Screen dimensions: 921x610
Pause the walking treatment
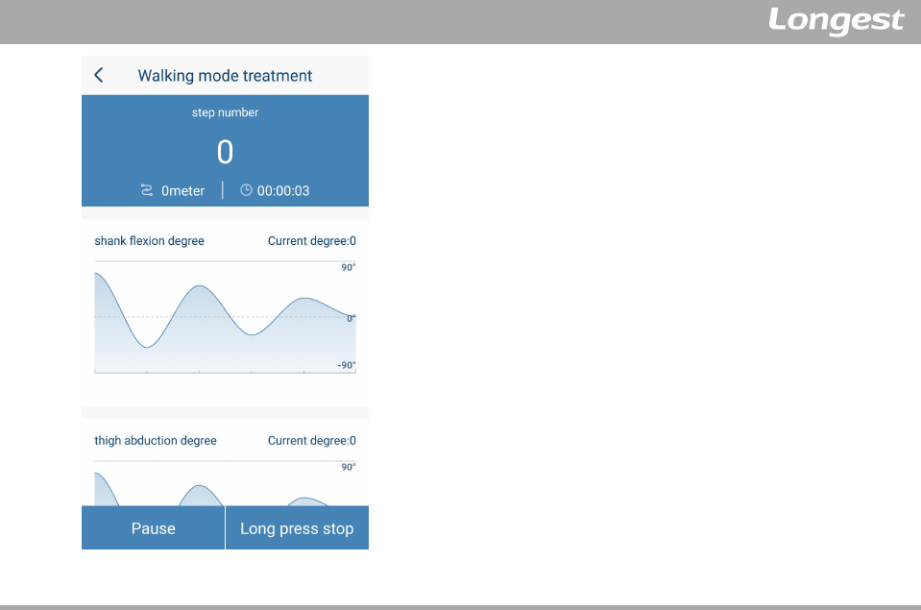pyautogui.click(x=153, y=527)
